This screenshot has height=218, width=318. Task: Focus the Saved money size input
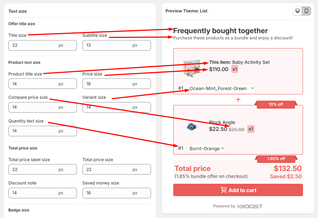(108, 193)
